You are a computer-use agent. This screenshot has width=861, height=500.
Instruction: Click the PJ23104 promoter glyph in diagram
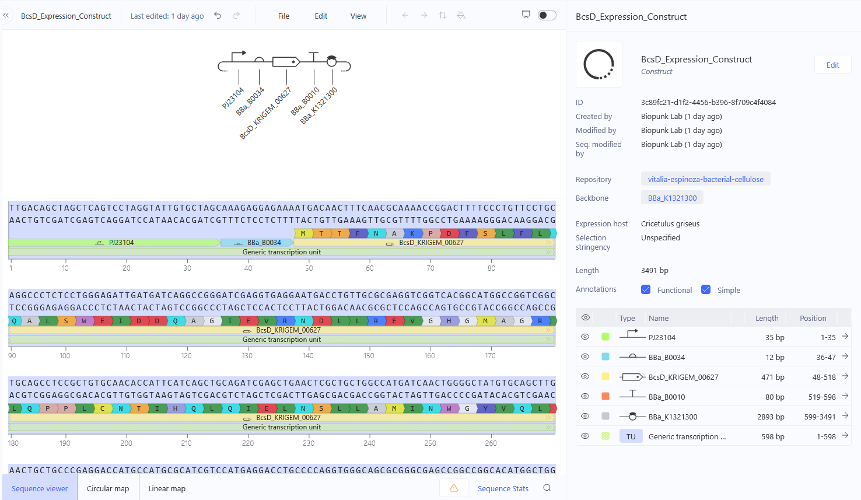[x=239, y=58]
